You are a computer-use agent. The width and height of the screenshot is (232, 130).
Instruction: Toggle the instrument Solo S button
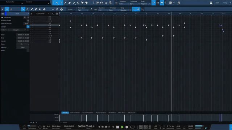click(x=28, y=17)
